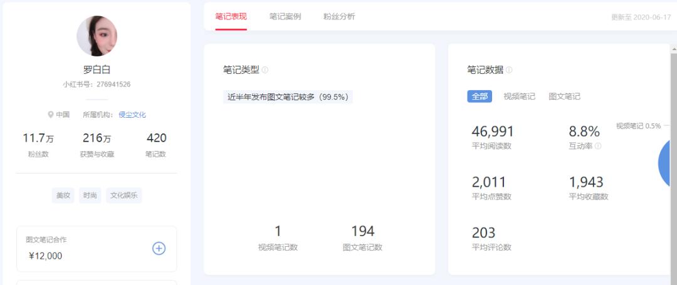Screen dimensions: 677x285
Task: Select the 图文笔记 filter
Action: pyautogui.click(x=564, y=96)
